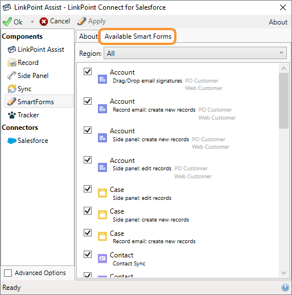Open the Region dropdown set to All
292x295 pixels.
click(195, 53)
